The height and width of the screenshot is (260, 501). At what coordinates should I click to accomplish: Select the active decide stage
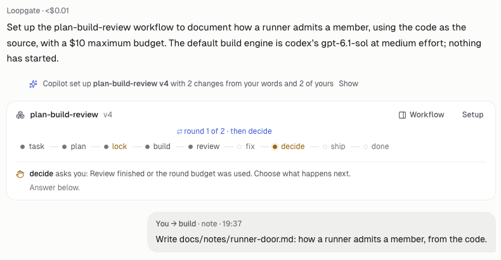click(x=289, y=146)
